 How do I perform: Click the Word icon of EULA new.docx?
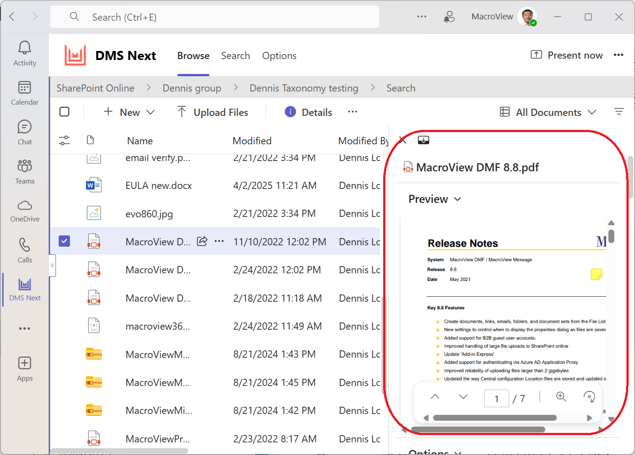(x=94, y=185)
